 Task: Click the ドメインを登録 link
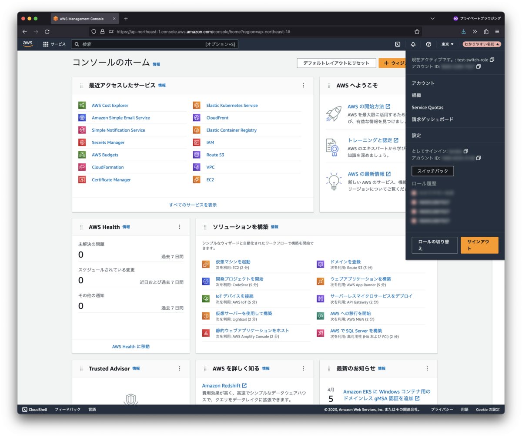(x=345, y=262)
